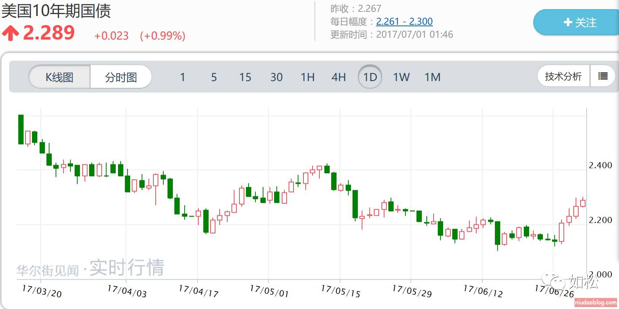
Task: Click the red up-arrow price indicator
Action: click(x=10, y=33)
